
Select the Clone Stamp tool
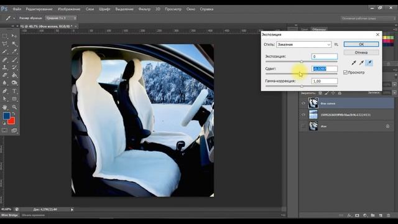pyautogui.click(x=5, y=68)
